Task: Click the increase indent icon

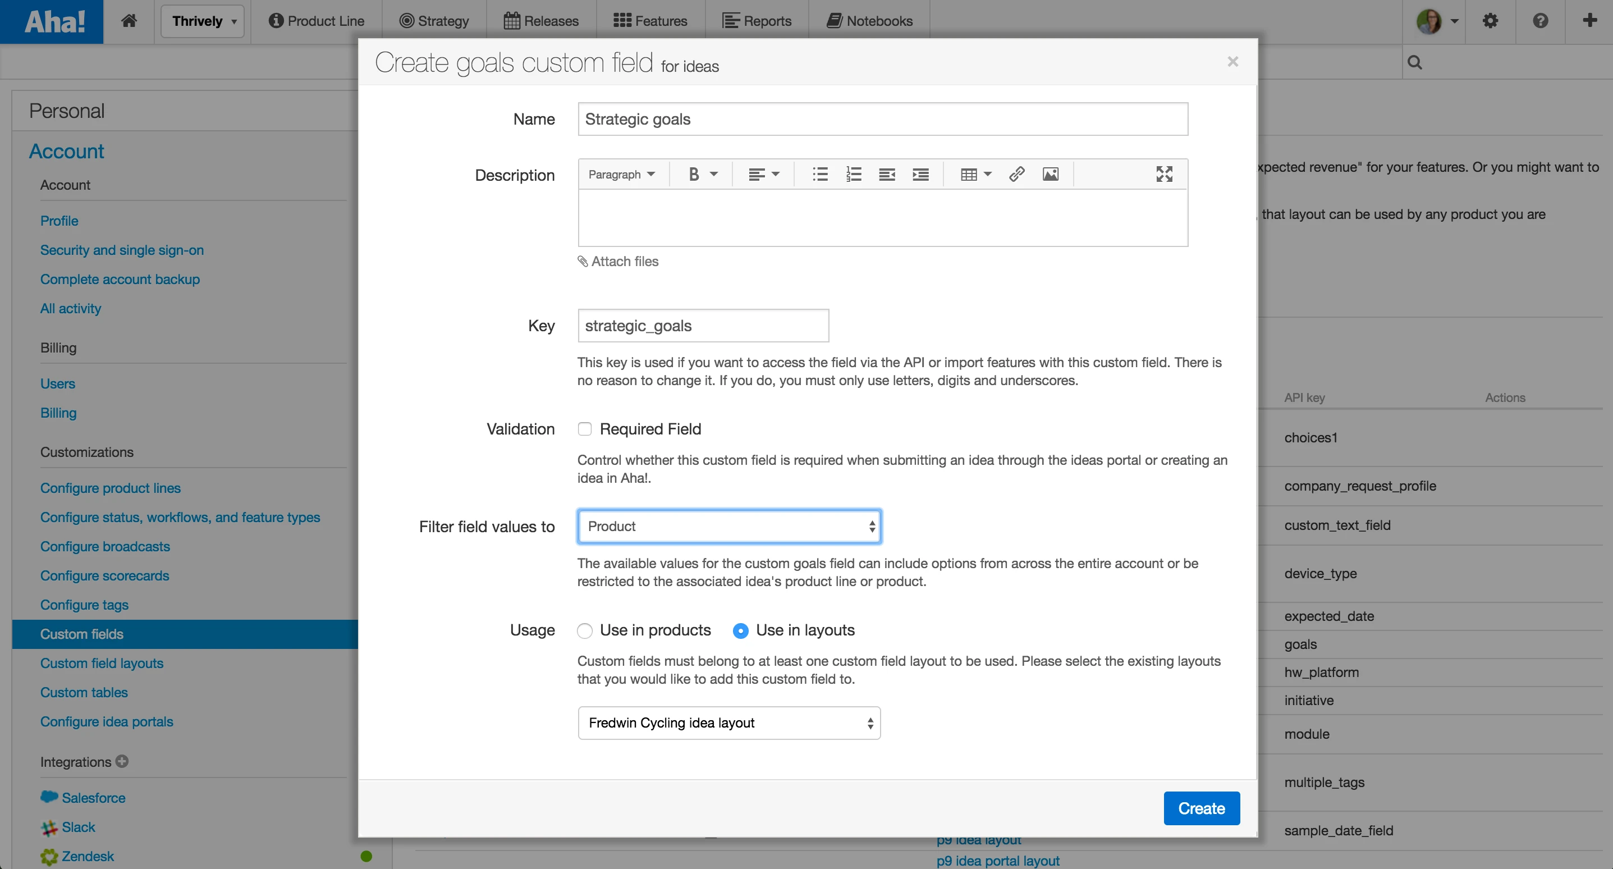Action: (x=920, y=174)
